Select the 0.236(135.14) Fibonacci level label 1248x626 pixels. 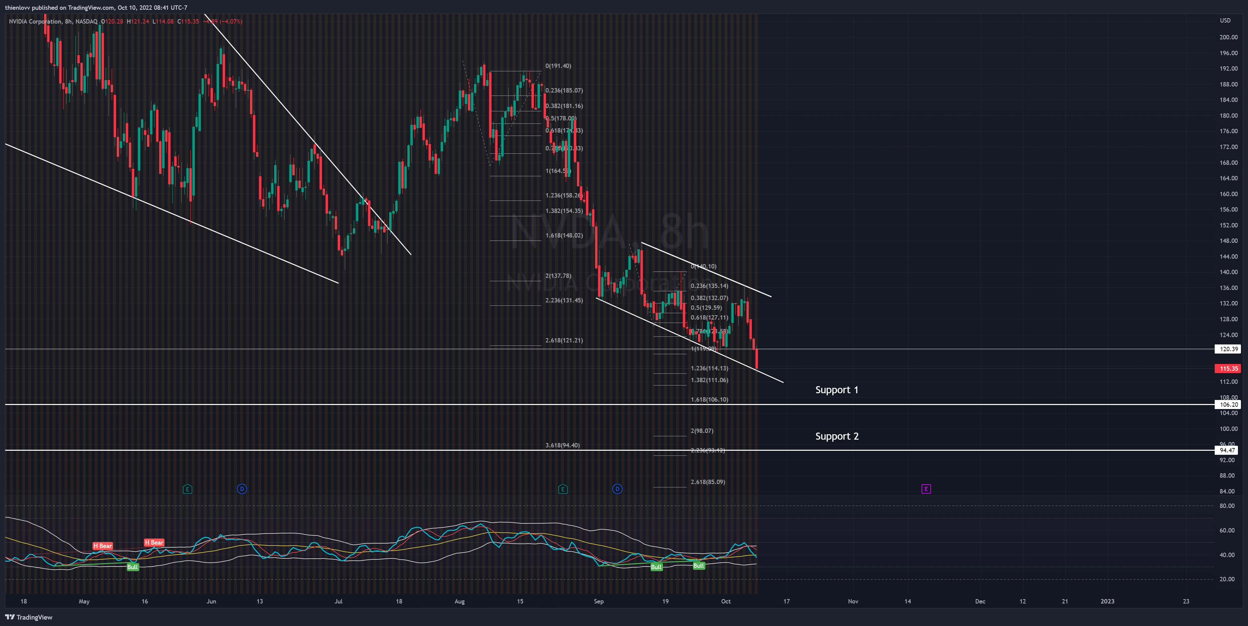point(709,286)
